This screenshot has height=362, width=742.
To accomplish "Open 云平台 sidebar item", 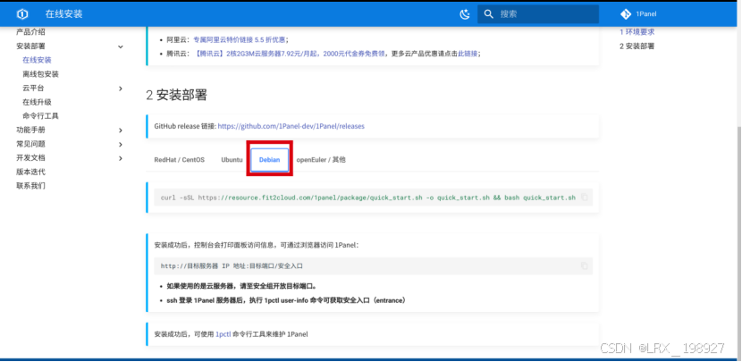I will pyautogui.click(x=33, y=88).
